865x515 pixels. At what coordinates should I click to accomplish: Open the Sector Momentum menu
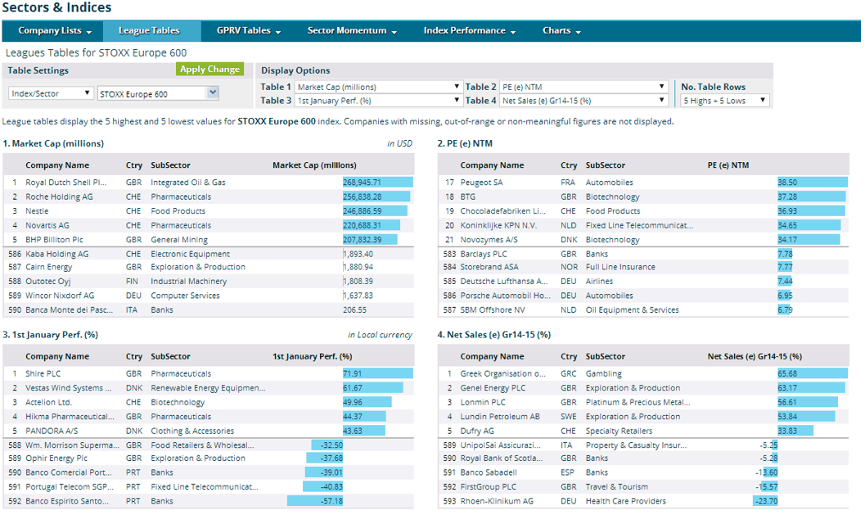[x=352, y=31]
